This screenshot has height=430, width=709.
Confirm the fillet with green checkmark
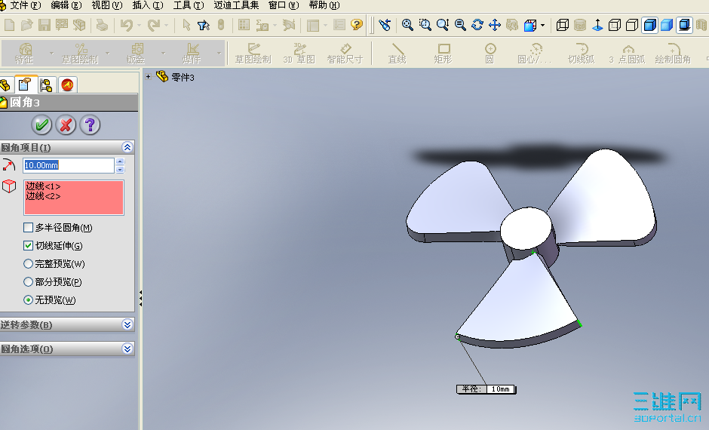(x=41, y=124)
